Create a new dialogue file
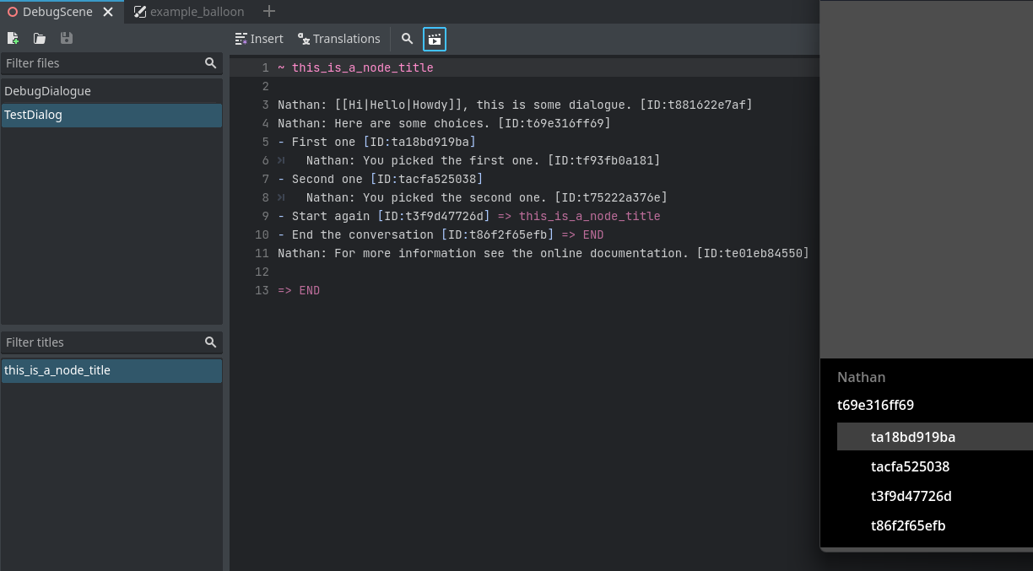The width and height of the screenshot is (1033, 571). pyautogui.click(x=13, y=38)
